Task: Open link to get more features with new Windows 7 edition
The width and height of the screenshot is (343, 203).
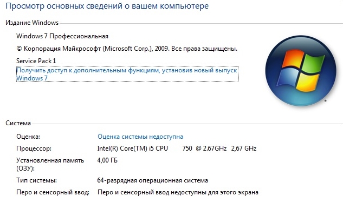Action: tap(127, 74)
